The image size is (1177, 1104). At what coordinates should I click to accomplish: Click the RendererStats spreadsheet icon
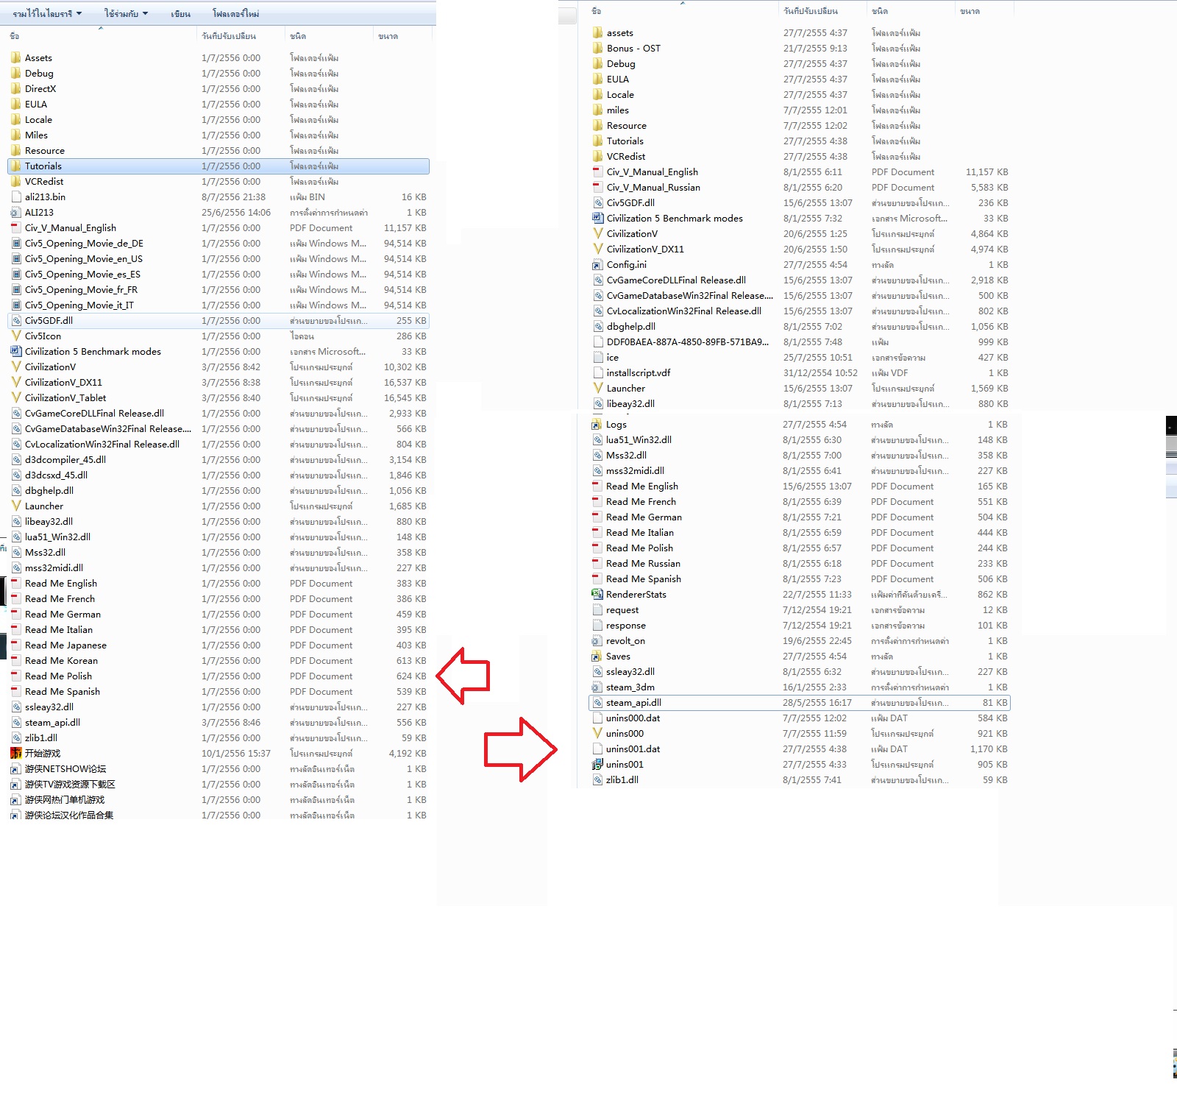pos(597,594)
